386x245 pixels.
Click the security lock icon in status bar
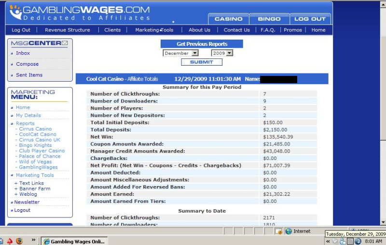pos(279,231)
